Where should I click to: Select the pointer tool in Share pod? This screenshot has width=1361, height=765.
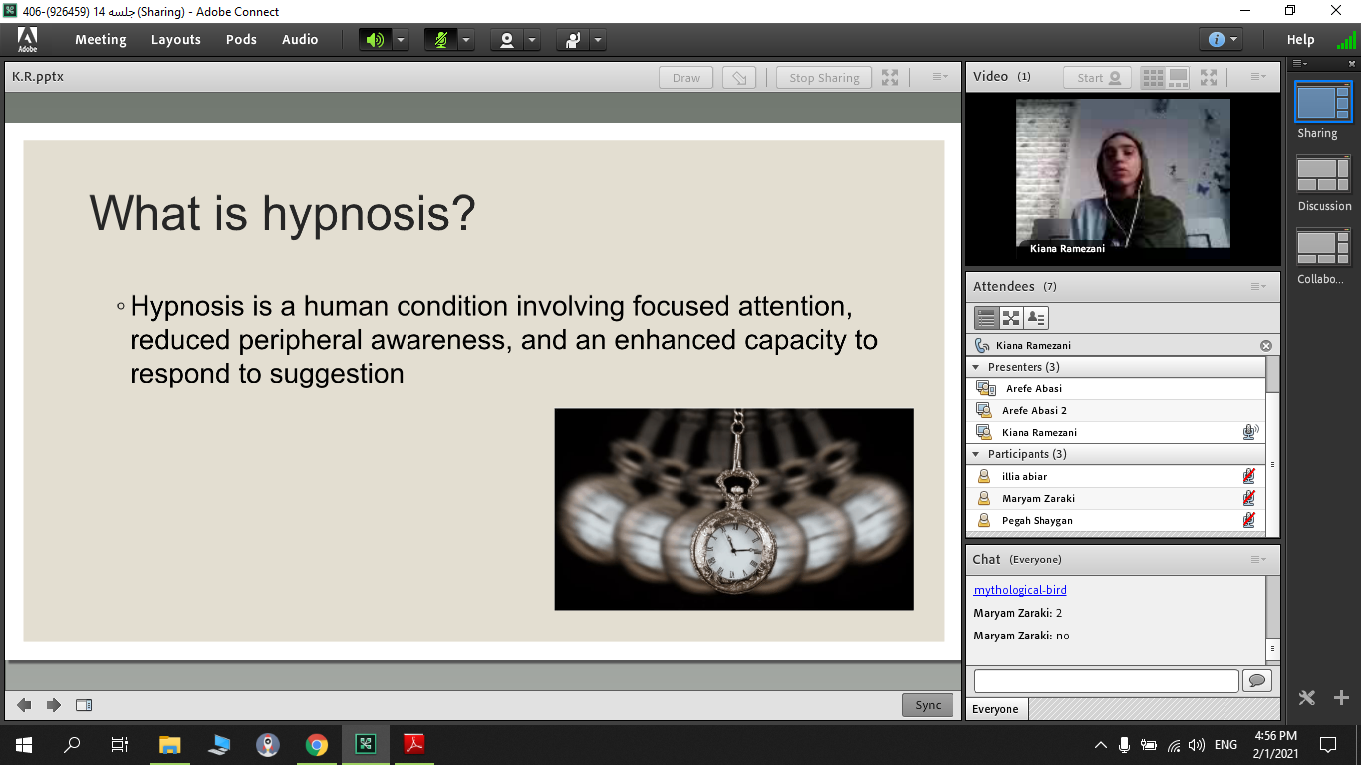tap(738, 78)
